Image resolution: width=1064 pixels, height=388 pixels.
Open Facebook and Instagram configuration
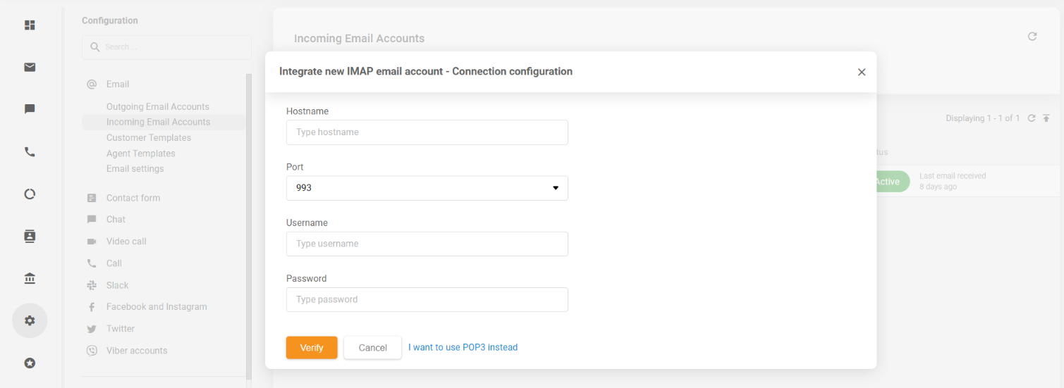pyautogui.click(x=157, y=307)
